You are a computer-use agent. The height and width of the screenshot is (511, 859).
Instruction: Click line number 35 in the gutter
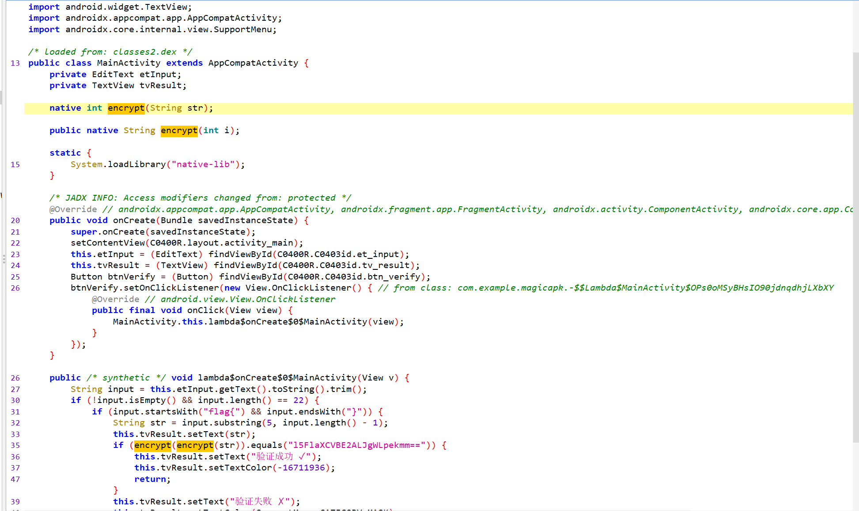15,445
